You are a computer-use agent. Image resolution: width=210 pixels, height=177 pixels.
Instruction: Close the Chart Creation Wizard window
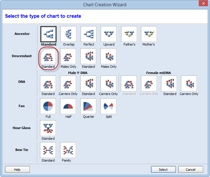pos(203,3)
